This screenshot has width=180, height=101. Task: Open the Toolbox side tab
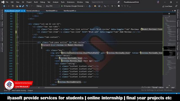pyautogui.click(x=2, y=24)
